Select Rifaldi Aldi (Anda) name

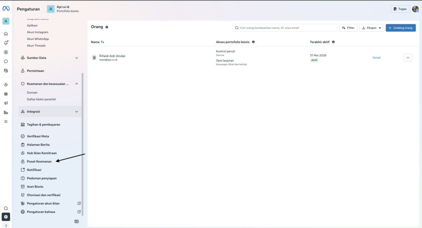[x=112, y=56]
